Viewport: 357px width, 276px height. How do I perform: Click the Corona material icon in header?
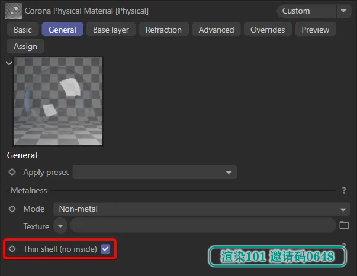[14, 11]
